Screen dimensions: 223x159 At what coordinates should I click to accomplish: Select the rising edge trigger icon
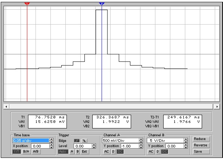tap(77, 141)
